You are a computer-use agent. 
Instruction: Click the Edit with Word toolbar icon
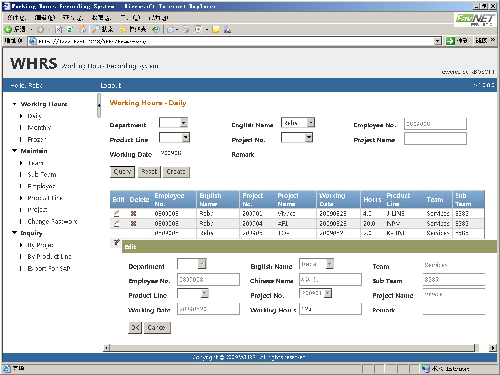[x=198, y=29]
